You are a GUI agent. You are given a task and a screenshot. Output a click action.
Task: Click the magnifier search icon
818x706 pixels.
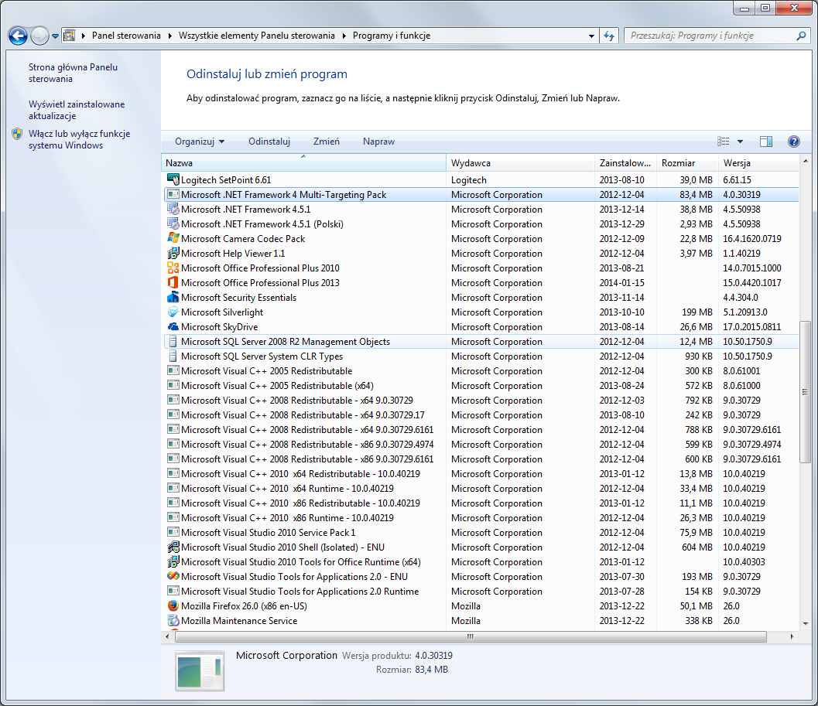pyautogui.click(x=801, y=36)
